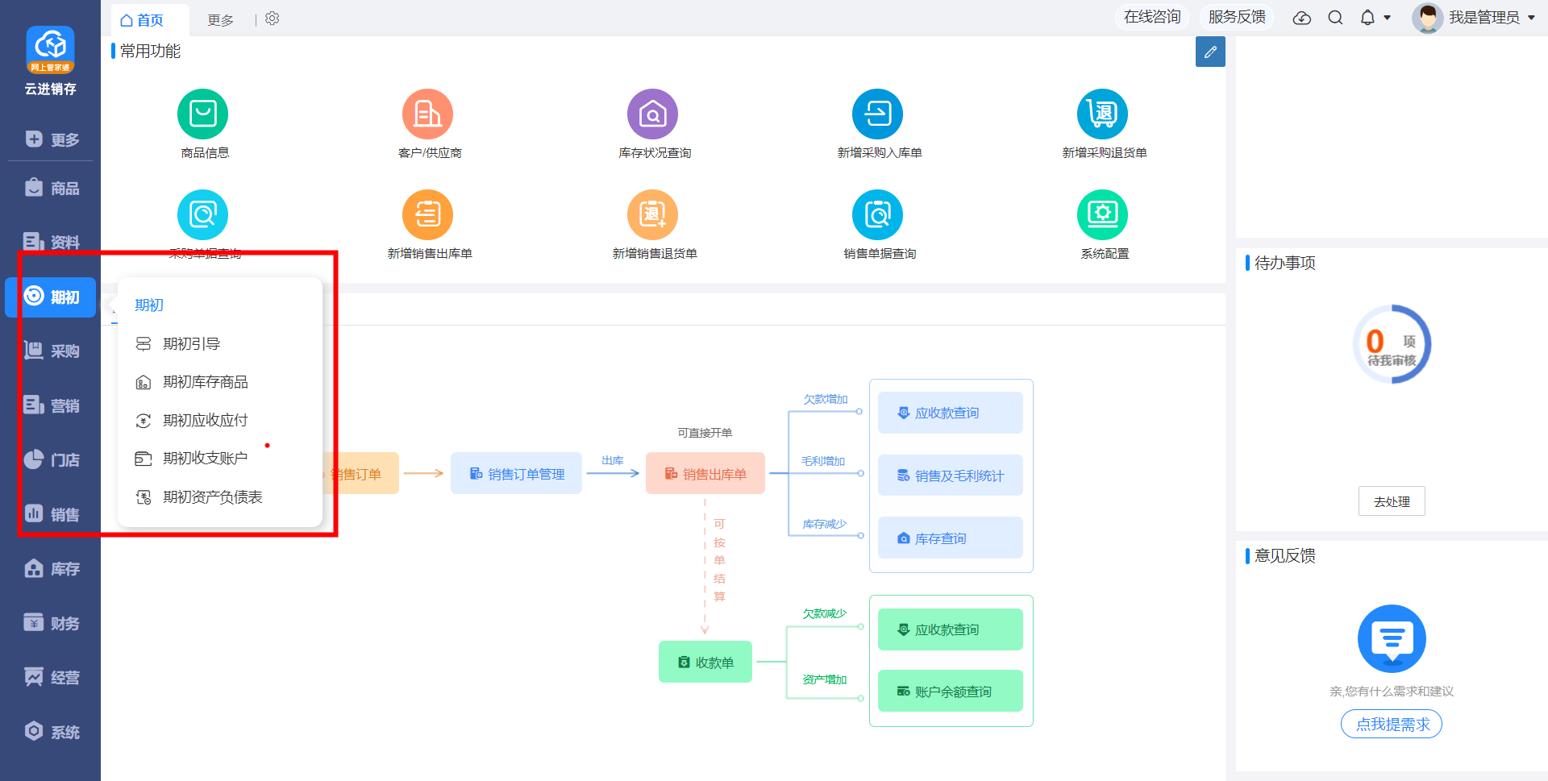Viewport: 1548px width, 781px height.
Task: Open the 资料 sidebar module
Action: pos(51,242)
